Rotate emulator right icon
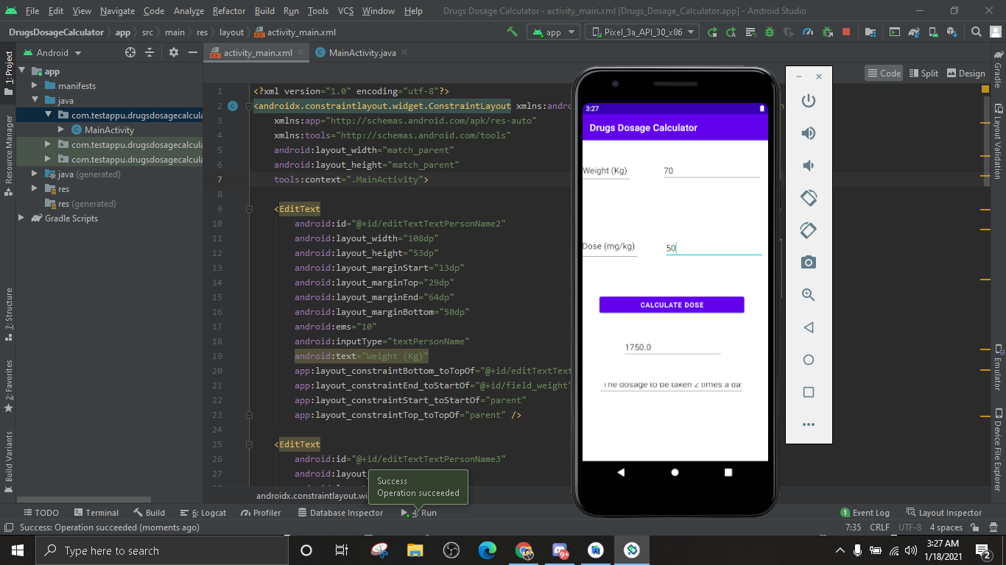1006x565 pixels. (809, 230)
